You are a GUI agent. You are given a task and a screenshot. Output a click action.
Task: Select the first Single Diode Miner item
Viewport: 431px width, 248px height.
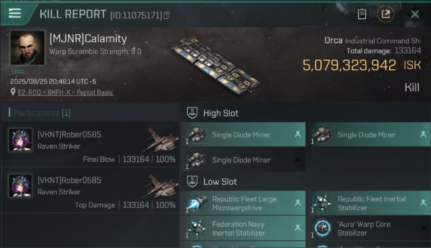[243, 135]
